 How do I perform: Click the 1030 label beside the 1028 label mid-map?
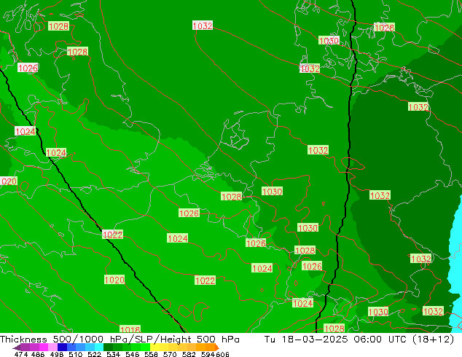coord(273,192)
